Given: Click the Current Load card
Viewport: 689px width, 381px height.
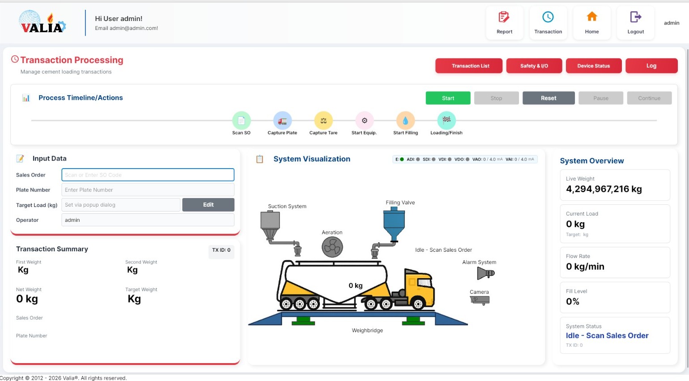Looking at the screenshot, I should (615, 224).
